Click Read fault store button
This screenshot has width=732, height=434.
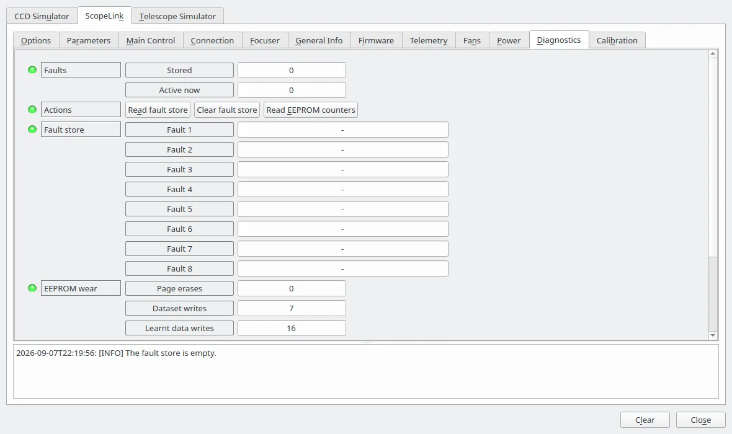(158, 110)
